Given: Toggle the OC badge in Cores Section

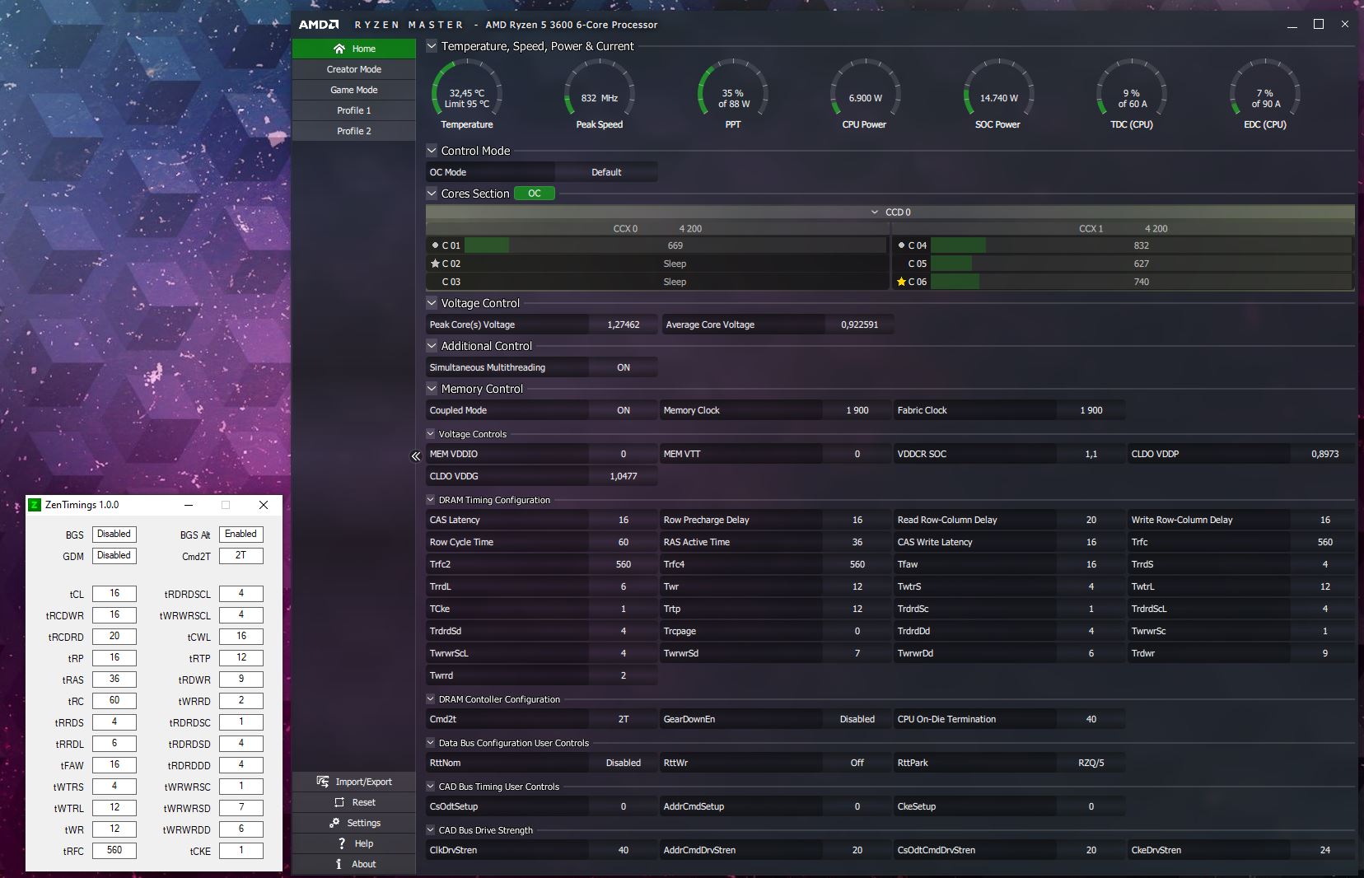Looking at the screenshot, I should (535, 194).
